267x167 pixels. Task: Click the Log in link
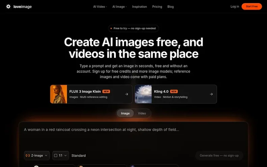point(235,6)
